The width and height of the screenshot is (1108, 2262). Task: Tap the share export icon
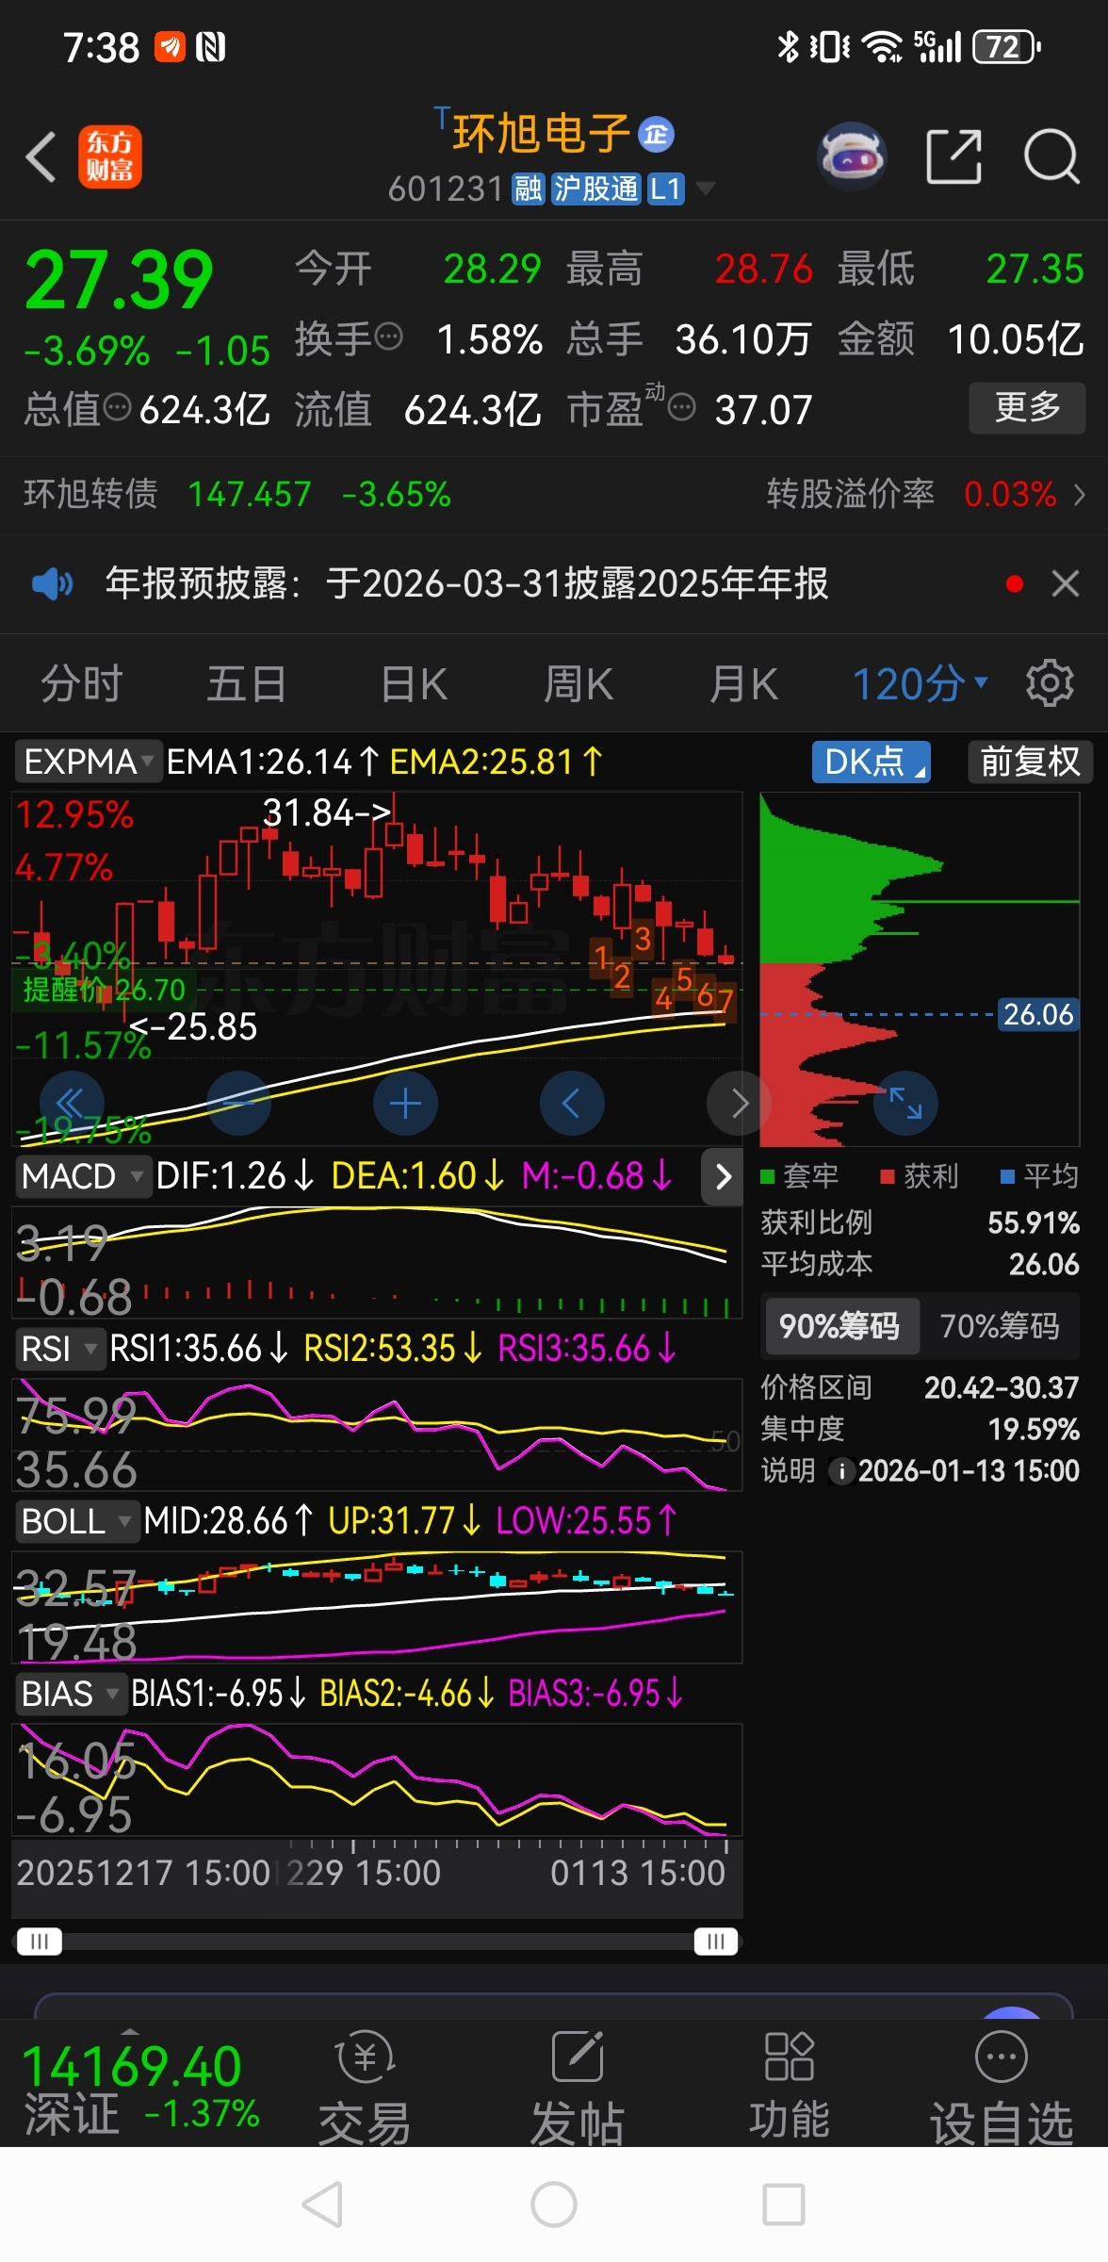[x=954, y=156]
